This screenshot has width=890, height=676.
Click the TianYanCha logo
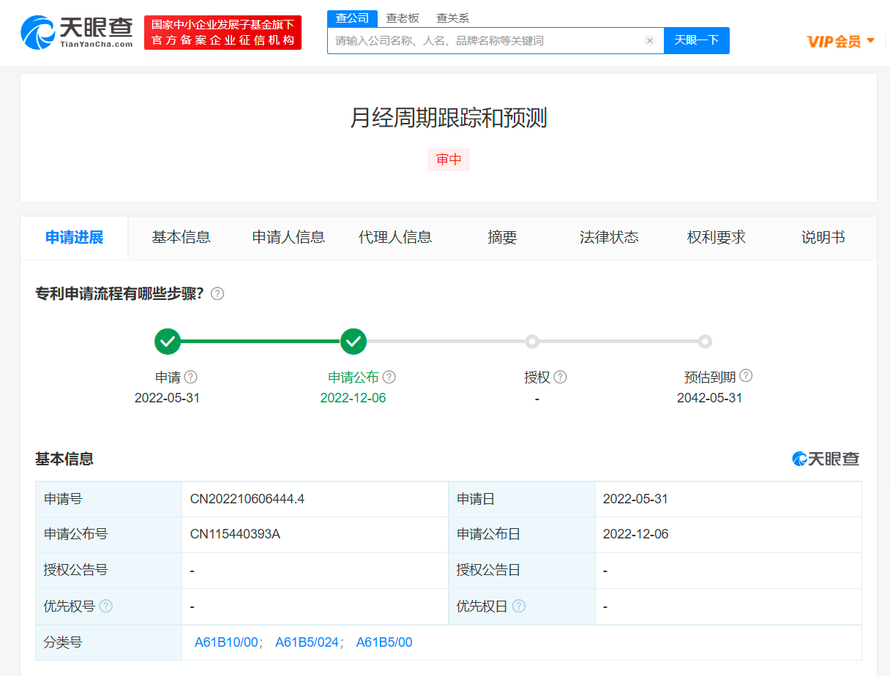(77, 32)
